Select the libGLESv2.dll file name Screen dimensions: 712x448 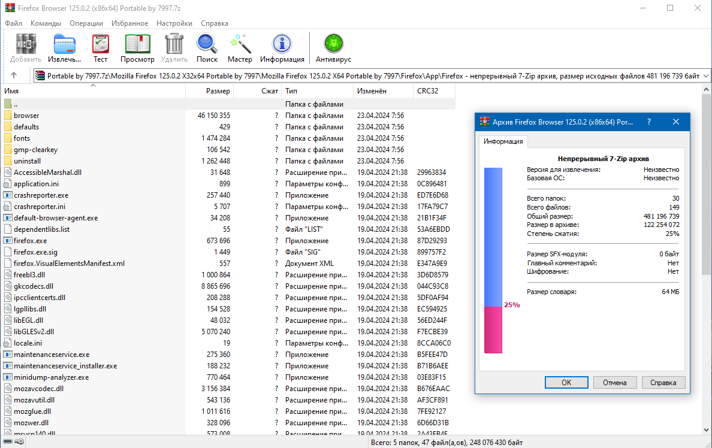34,332
